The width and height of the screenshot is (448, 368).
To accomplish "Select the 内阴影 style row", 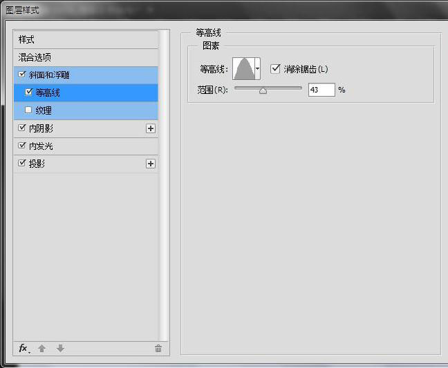I will pos(86,128).
